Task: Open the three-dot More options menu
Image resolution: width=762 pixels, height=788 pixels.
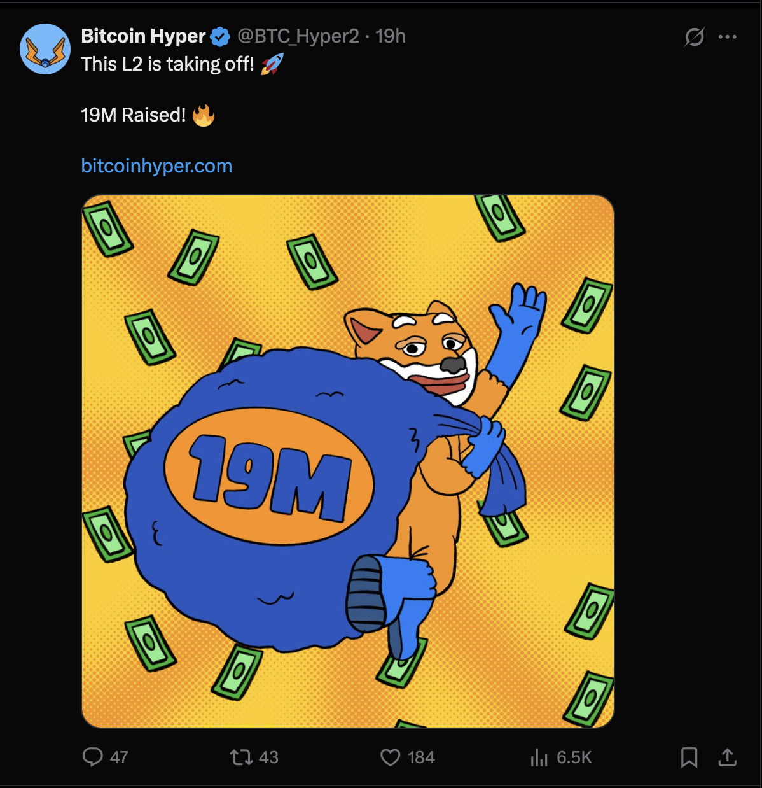Action: coord(727,37)
